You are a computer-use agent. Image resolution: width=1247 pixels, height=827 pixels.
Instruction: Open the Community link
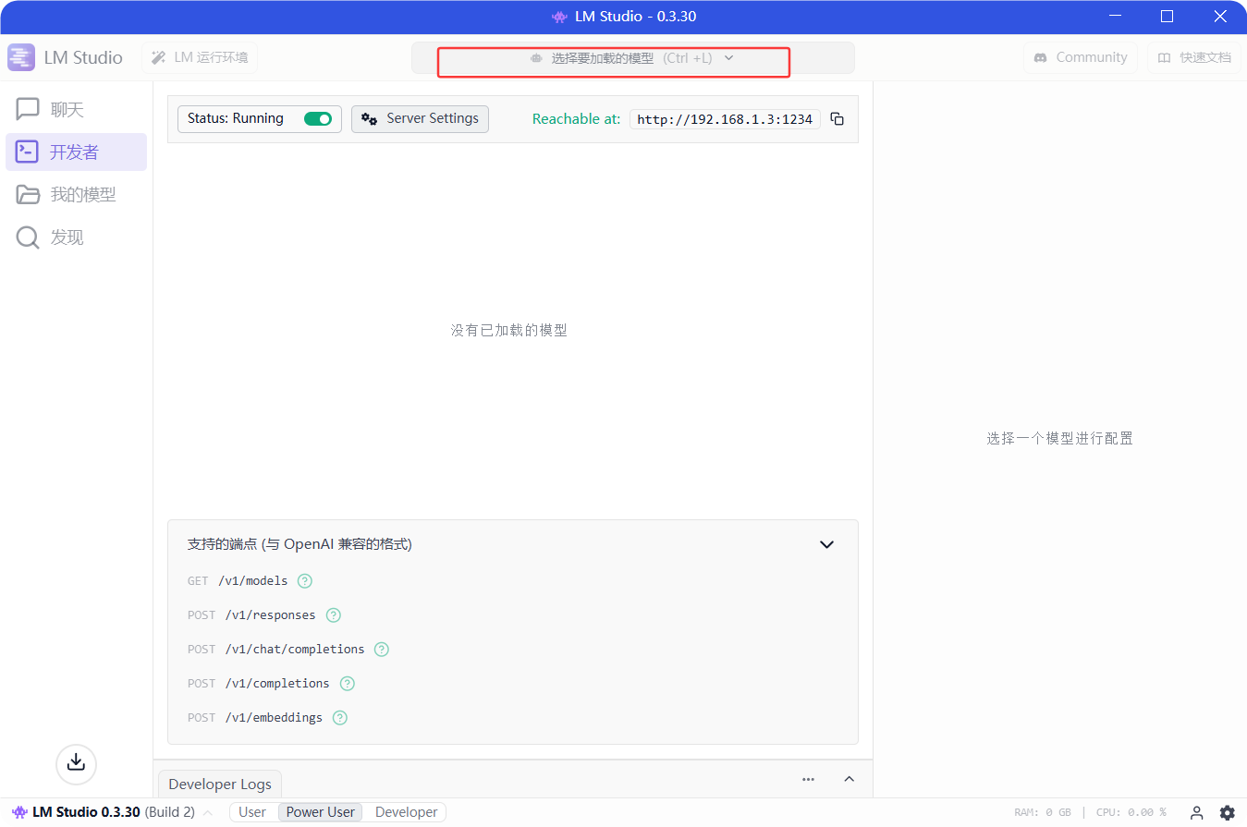[x=1080, y=56]
